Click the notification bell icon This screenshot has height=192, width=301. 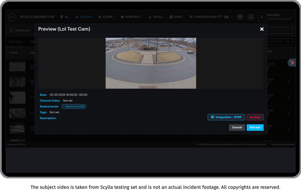(251, 17)
